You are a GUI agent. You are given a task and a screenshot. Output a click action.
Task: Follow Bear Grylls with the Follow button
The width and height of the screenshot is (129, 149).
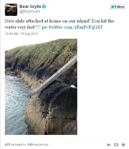click(118, 7)
